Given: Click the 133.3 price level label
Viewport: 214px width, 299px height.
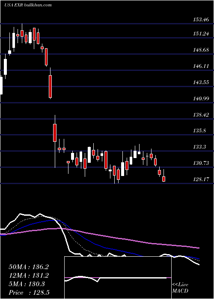Looking at the screenshot, I should [199, 147].
